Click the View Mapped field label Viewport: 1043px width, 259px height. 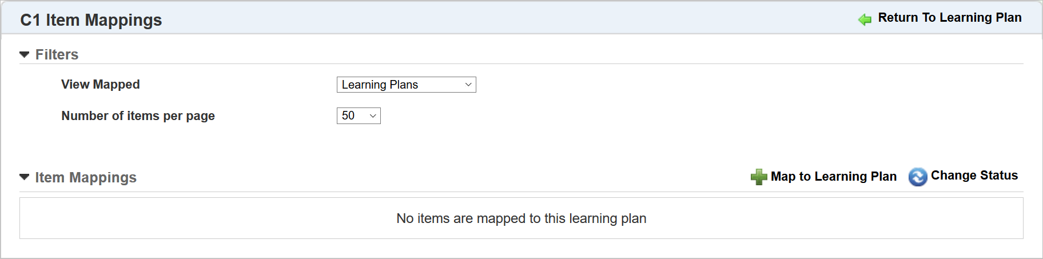point(101,84)
